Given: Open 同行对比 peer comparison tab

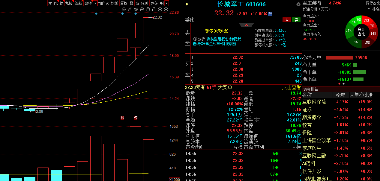Looking at the screenshot, I should point(373,3).
